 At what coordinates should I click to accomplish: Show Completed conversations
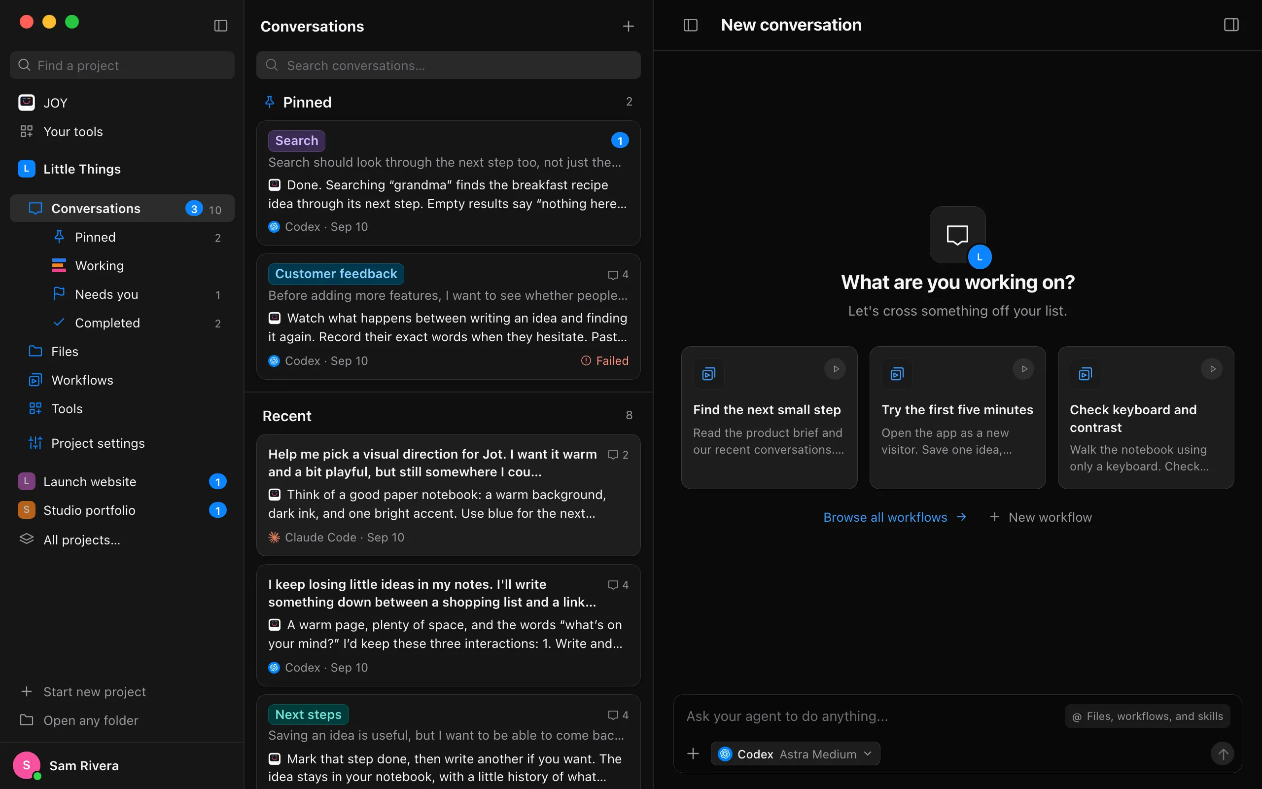137,323
